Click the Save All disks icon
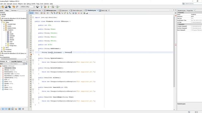The height and width of the screenshot is (113, 202). (9, 7)
